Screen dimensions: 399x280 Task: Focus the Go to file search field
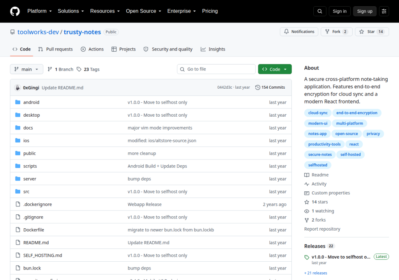pos(216,69)
